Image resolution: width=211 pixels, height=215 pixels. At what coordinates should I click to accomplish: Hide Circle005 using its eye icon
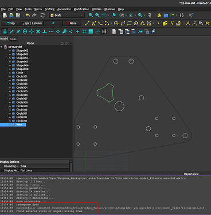click(10, 91)
